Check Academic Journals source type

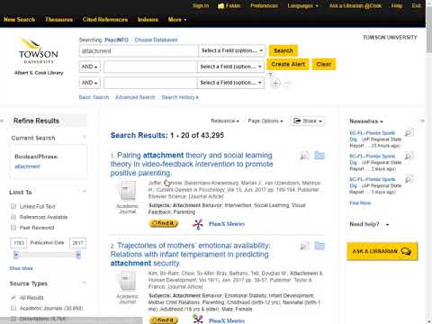point(13,308)
